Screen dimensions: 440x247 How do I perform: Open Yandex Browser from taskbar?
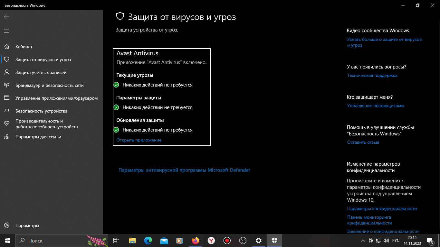tap(211, 241)
